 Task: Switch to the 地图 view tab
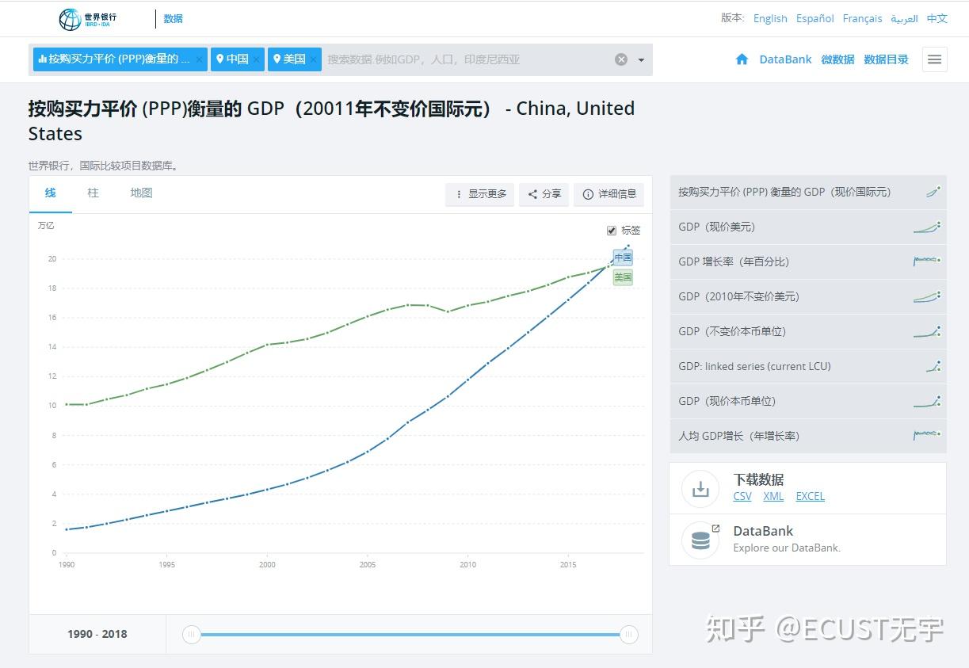140,193
